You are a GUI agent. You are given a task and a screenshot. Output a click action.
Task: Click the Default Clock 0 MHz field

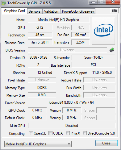pos(37,118)
